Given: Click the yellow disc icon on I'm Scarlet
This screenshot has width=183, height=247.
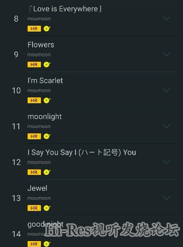Looking at the screenshot, I should (x=47, y=100).
